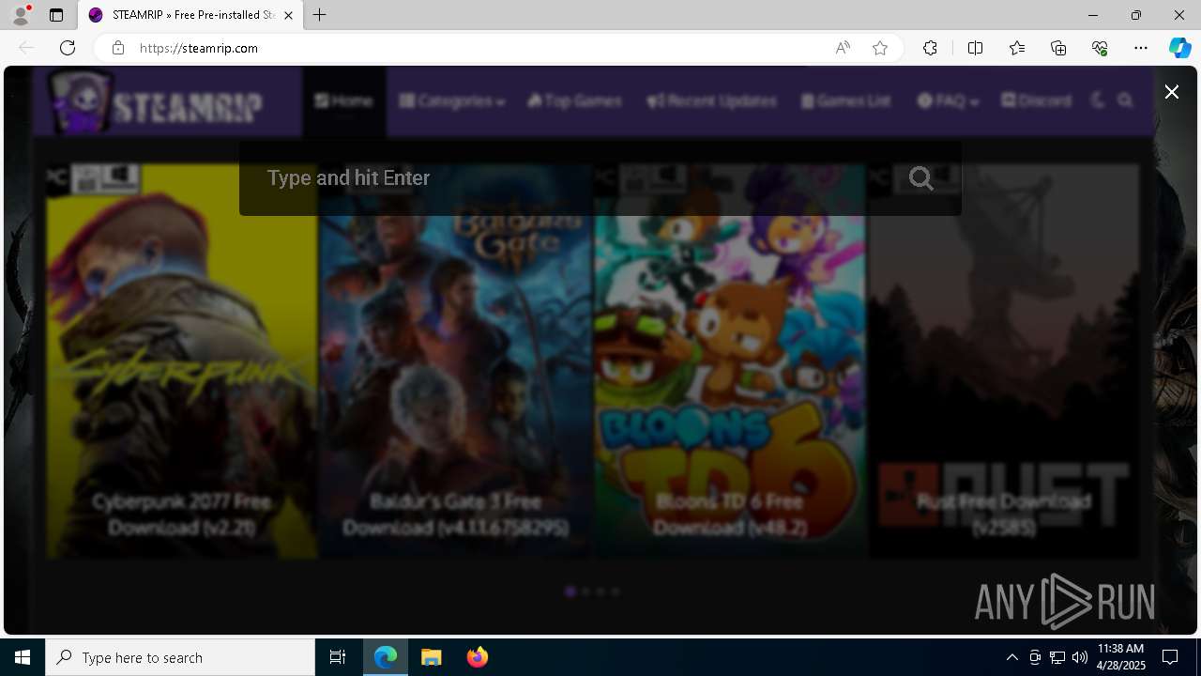The image size is (1201, 676).
Task: Click the SteamRIP site logo
Action: click(156, 101)
